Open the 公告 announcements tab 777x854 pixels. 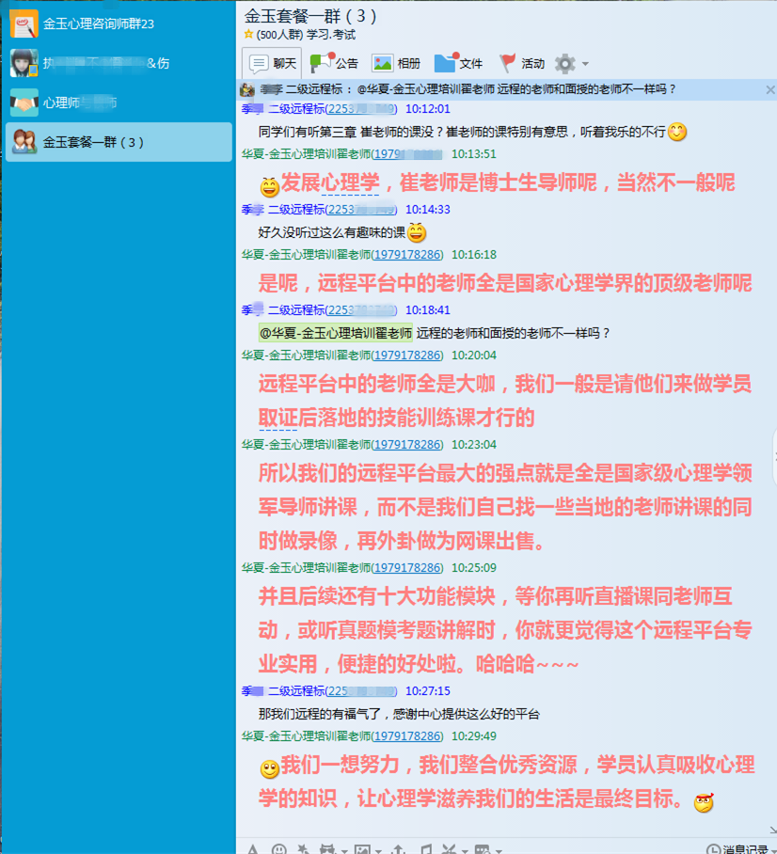335,64
